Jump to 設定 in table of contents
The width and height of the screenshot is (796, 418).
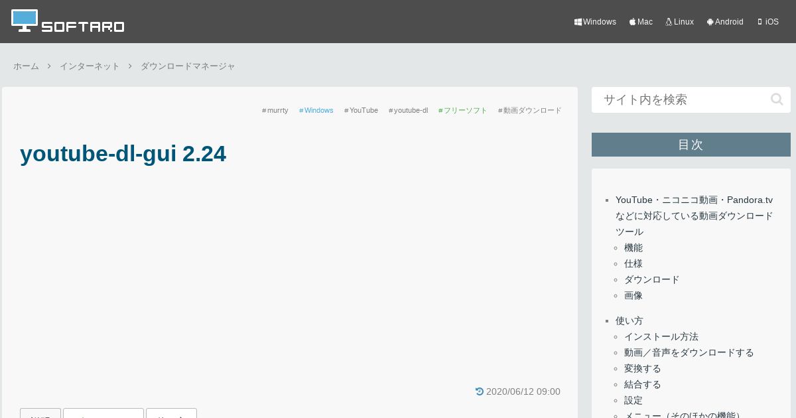(633, 400)
